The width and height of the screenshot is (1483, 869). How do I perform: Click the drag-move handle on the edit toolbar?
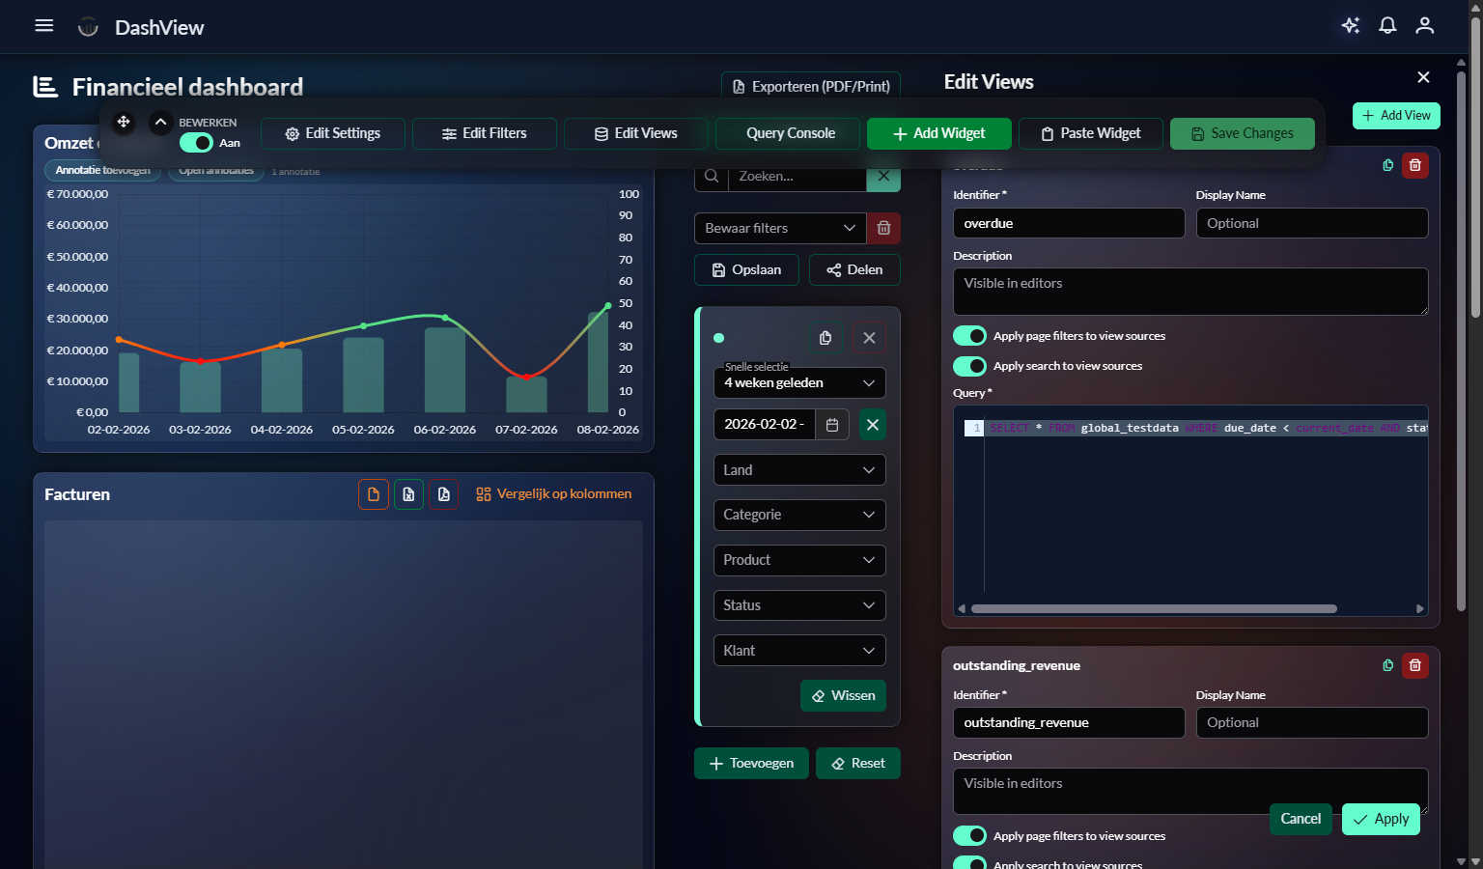(x=124, y=123)
